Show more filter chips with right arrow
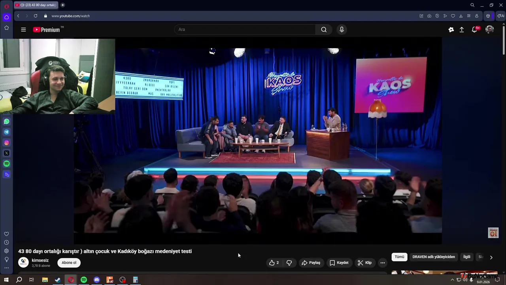Screen dimensions: 506x285 (x=491, y=257)
